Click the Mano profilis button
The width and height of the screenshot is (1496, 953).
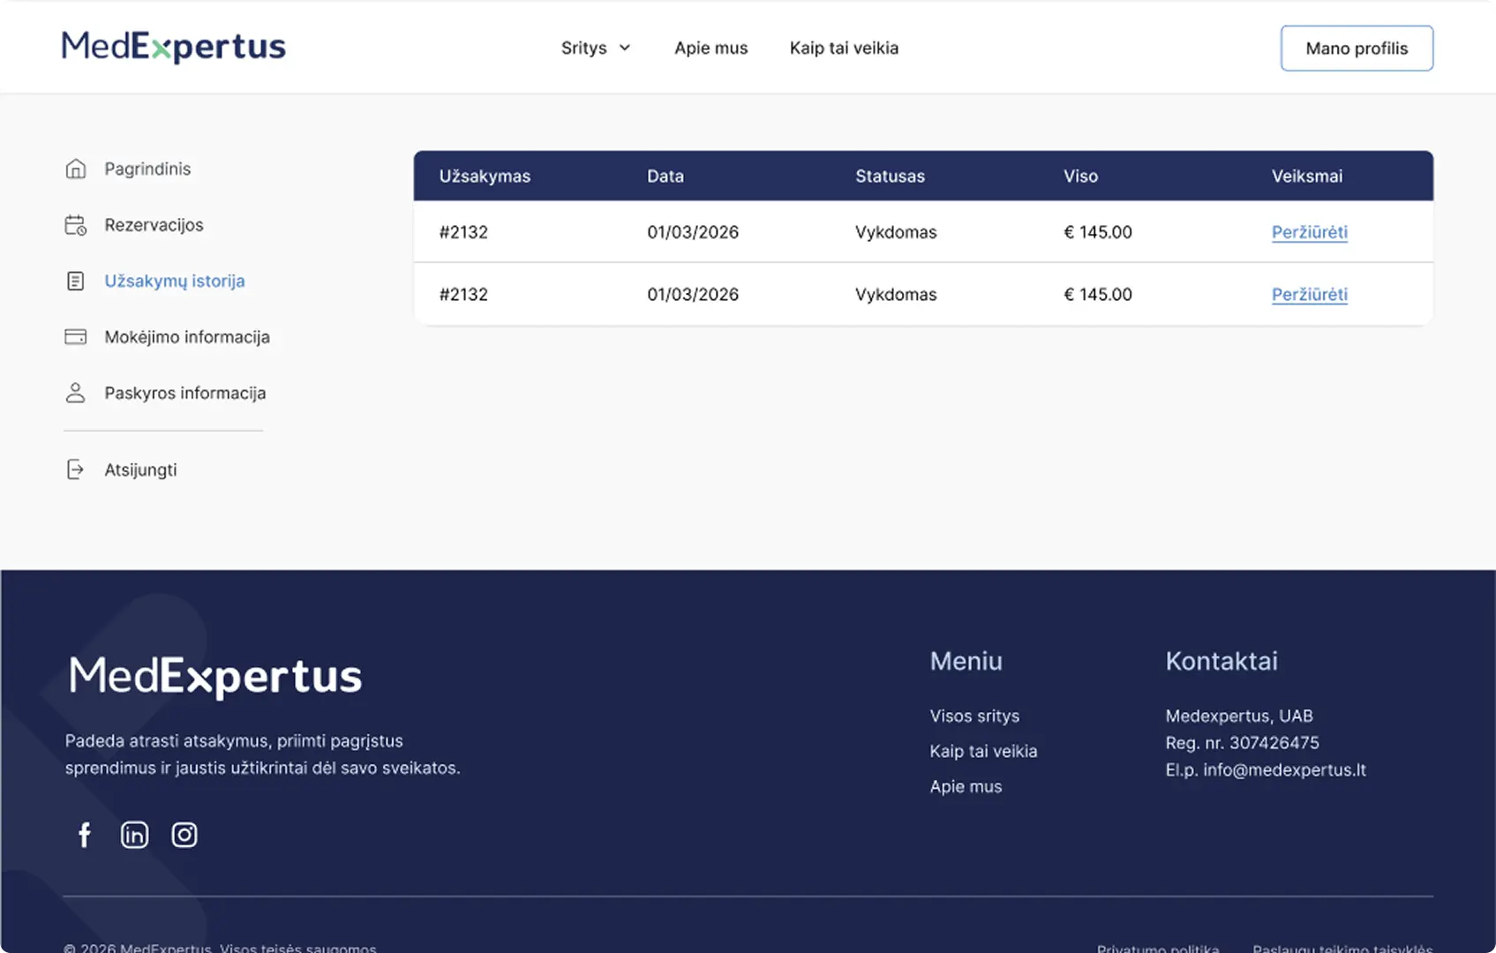tap(1357, 48)
